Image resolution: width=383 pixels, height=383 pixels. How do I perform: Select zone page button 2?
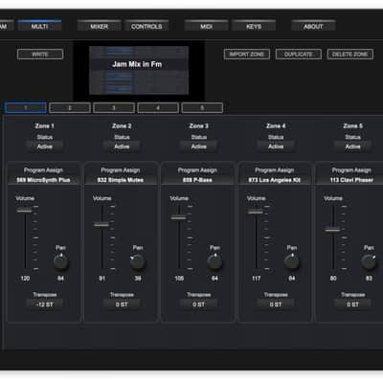[x=70, y=108]
